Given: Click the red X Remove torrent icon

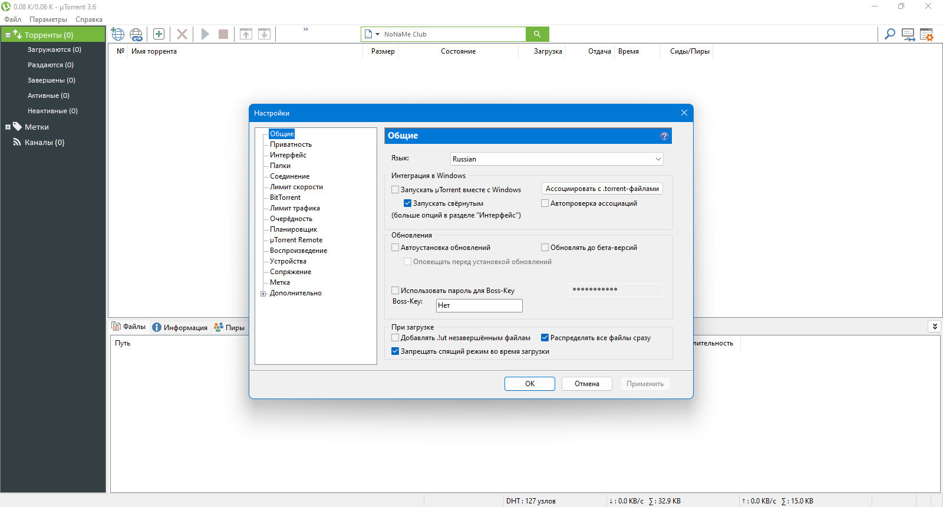Looking at the screenshot, I should pyautogui.click(x=182, y=34).
